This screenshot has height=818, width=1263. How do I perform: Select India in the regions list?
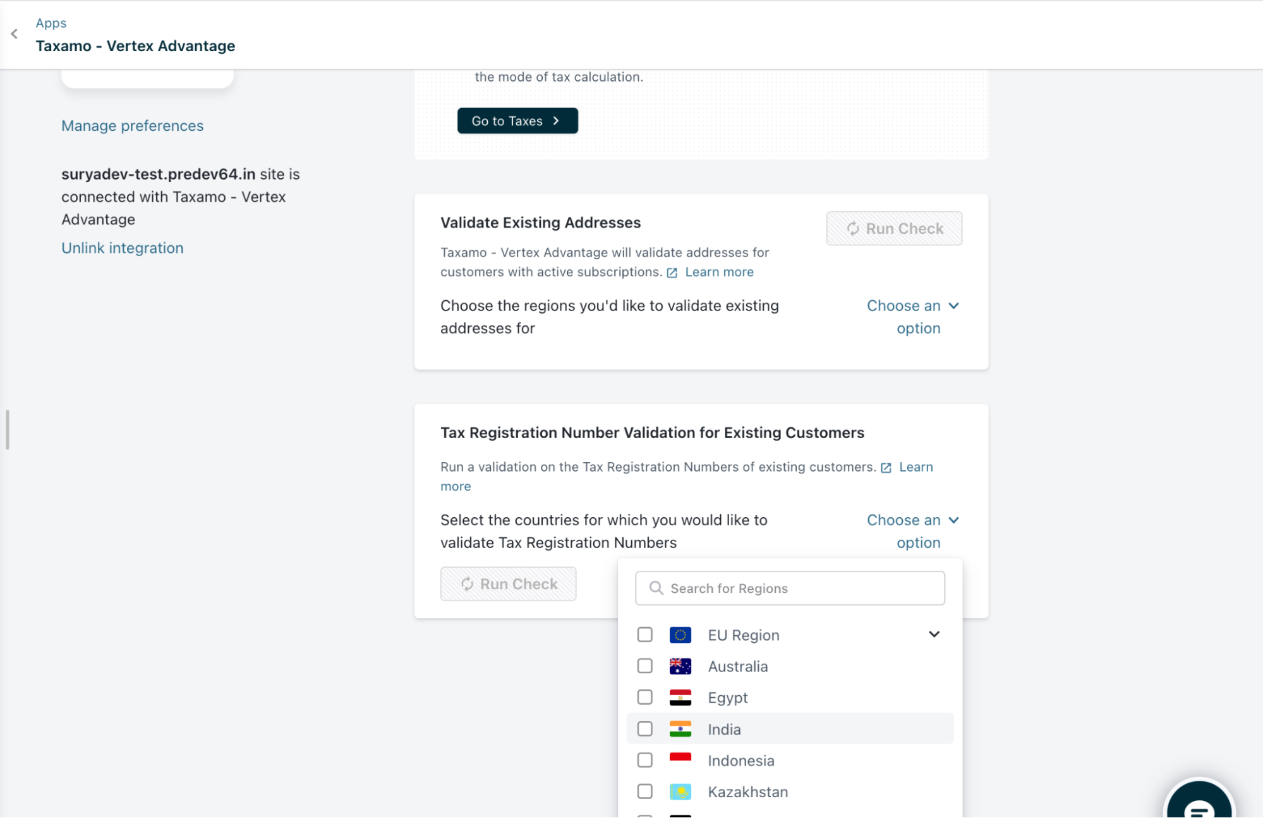[724, 729]
